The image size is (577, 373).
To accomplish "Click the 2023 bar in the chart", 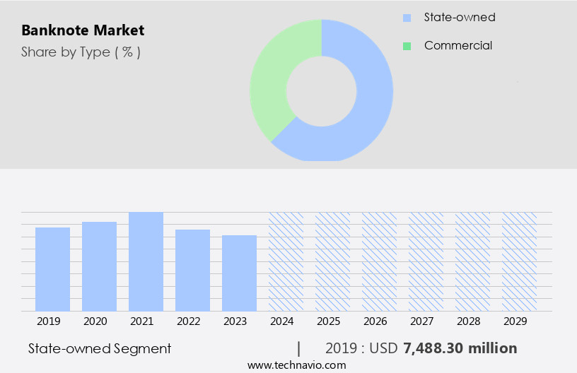I will [x=239, y=273].
